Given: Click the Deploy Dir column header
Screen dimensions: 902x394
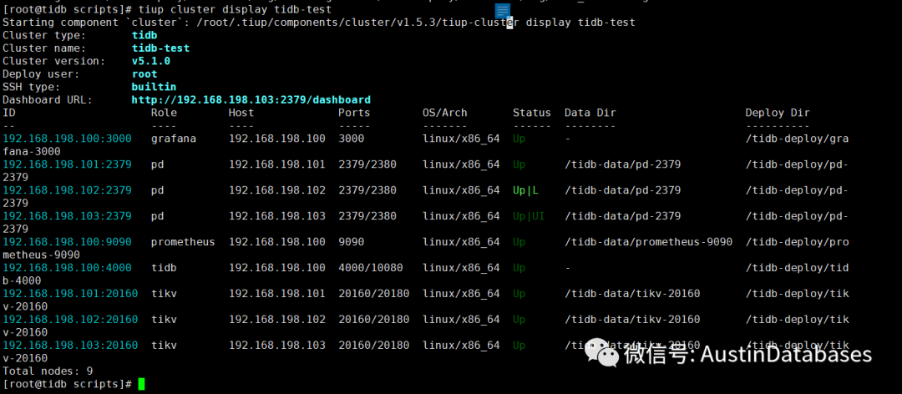Looking at the screenshot, I should click(x=778, y=113).
